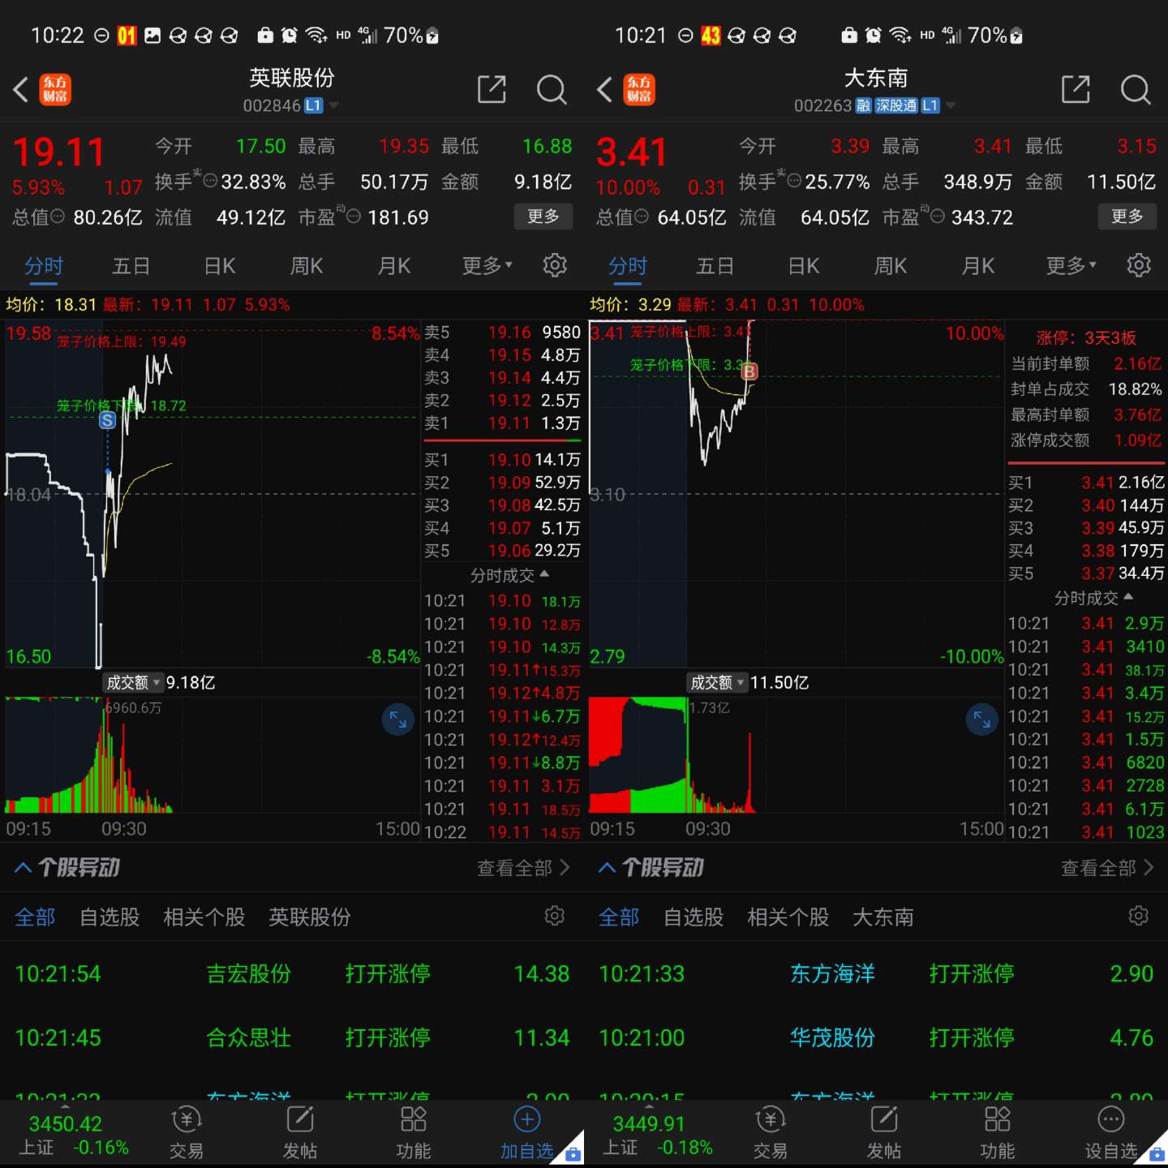Toggle 市盈 icon on 大东南 stats
1168x1168 pixels.
point(938,217)
